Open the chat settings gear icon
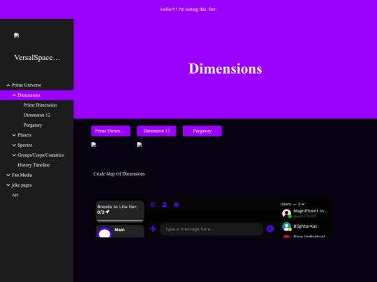 [x=176, y=205]
